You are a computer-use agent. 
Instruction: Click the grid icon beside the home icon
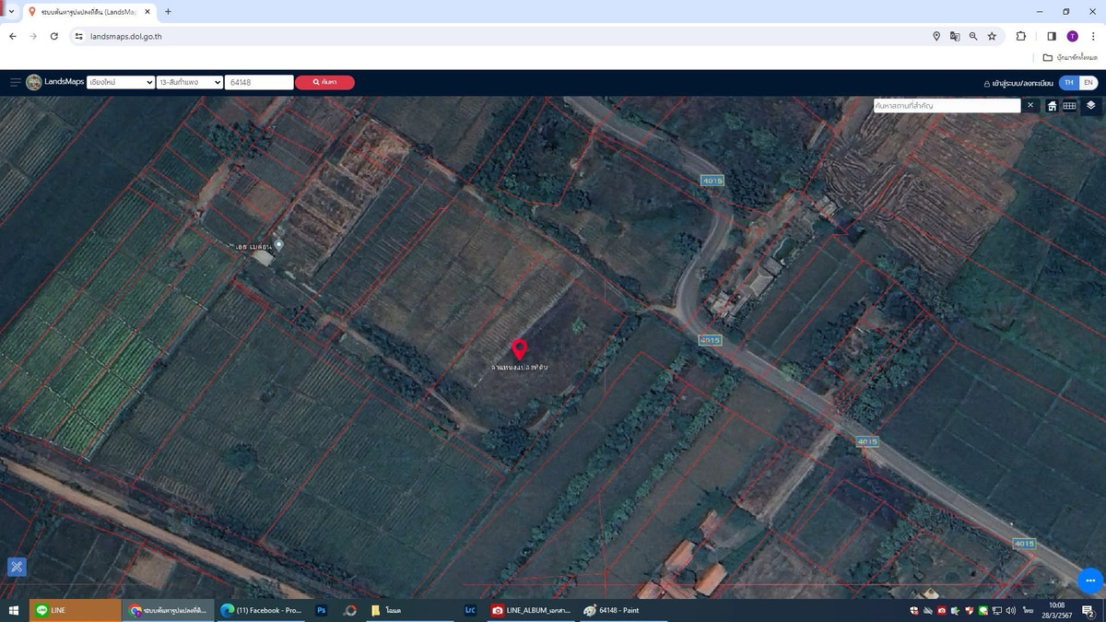[1069, 106]
